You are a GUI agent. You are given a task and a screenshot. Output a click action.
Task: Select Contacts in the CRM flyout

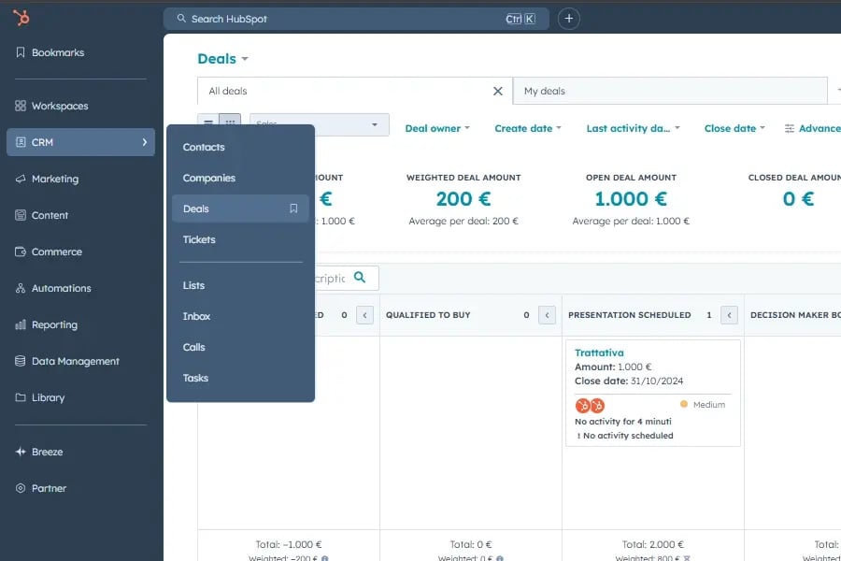pyautogui.click(x=240, y=147)
